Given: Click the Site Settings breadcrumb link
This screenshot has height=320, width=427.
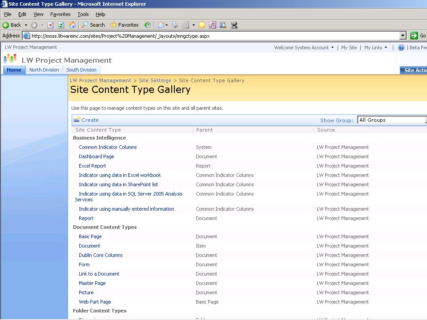Looking at the screenshot, I should pyautogui.click(x=155, y=80).
